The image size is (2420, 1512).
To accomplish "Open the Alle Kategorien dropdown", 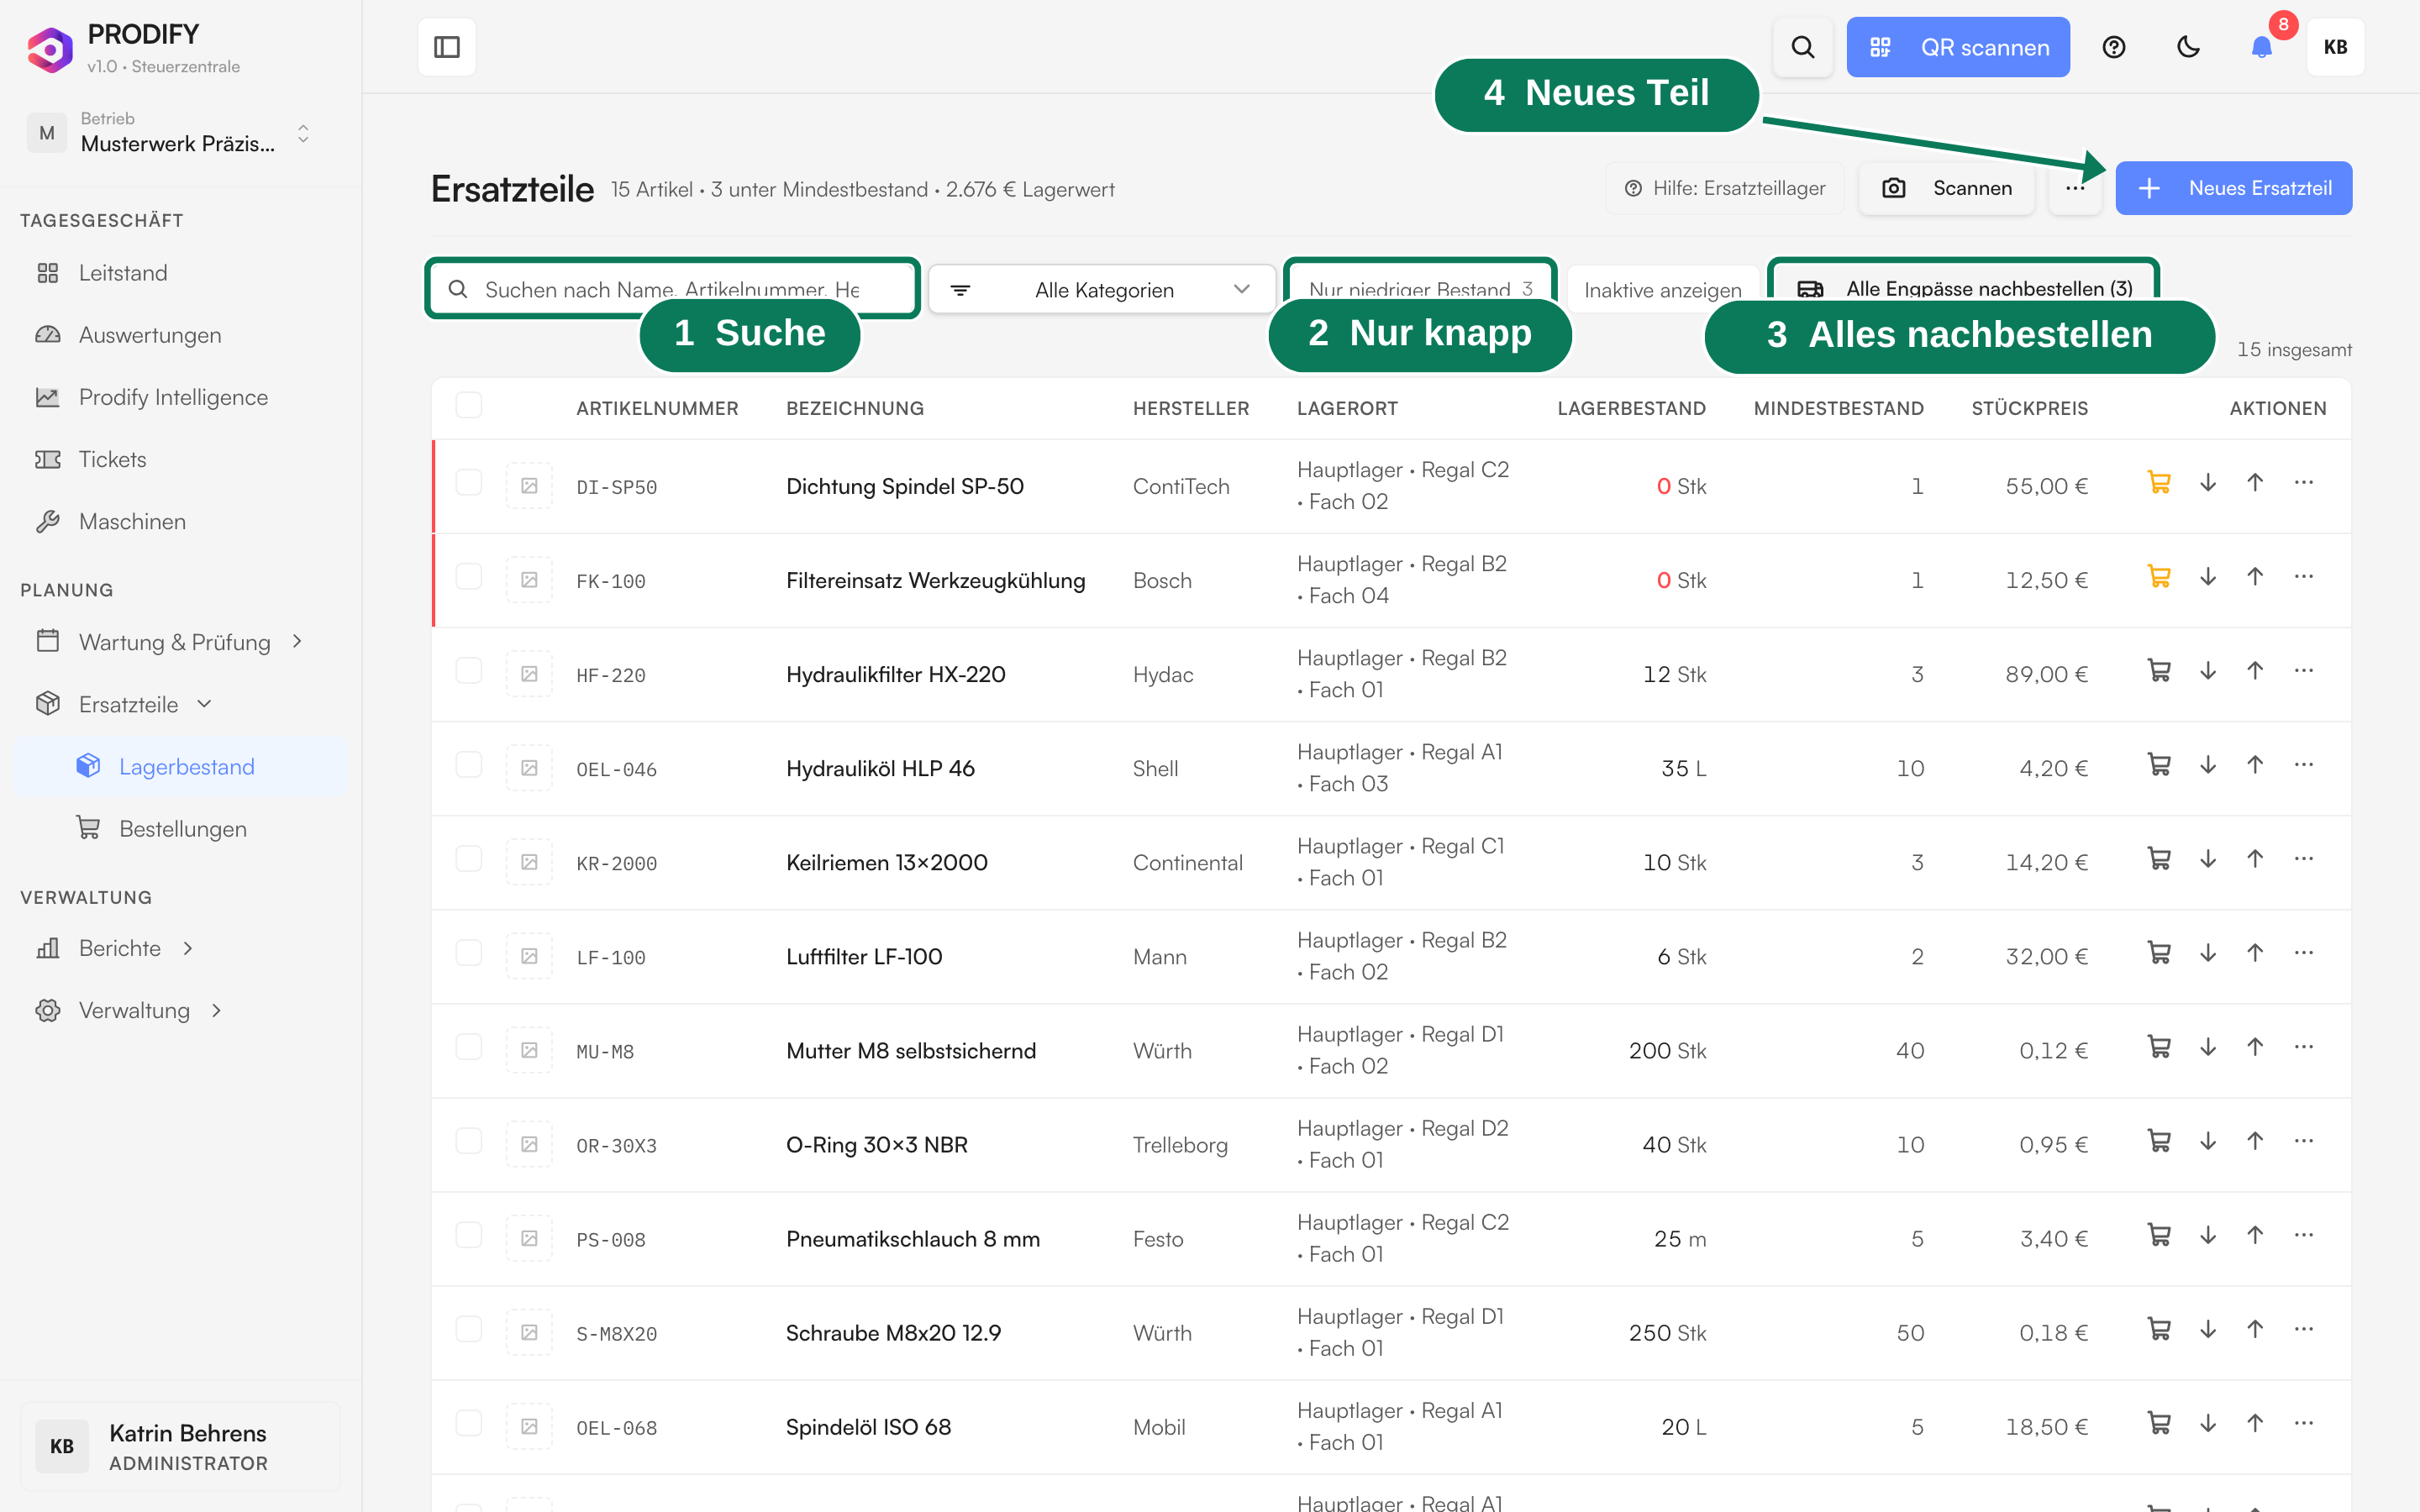I will pyautogui.click(x=1102, y=289).
